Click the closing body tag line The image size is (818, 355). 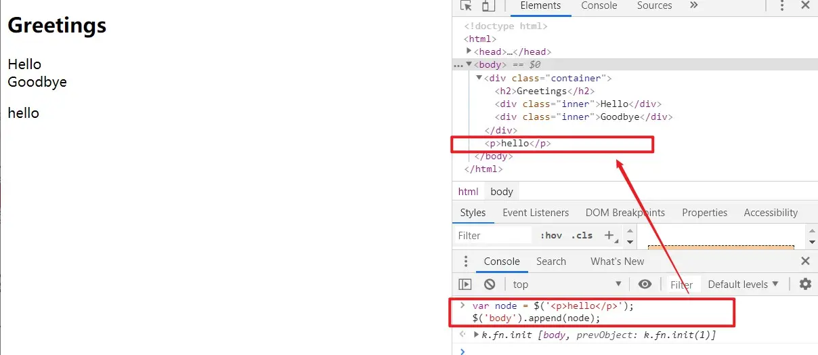click(494, 156)
